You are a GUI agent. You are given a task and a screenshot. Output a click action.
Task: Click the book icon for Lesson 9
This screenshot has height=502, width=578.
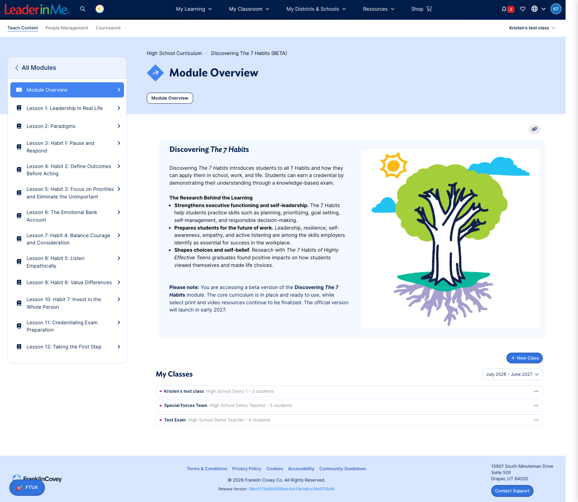19,282
